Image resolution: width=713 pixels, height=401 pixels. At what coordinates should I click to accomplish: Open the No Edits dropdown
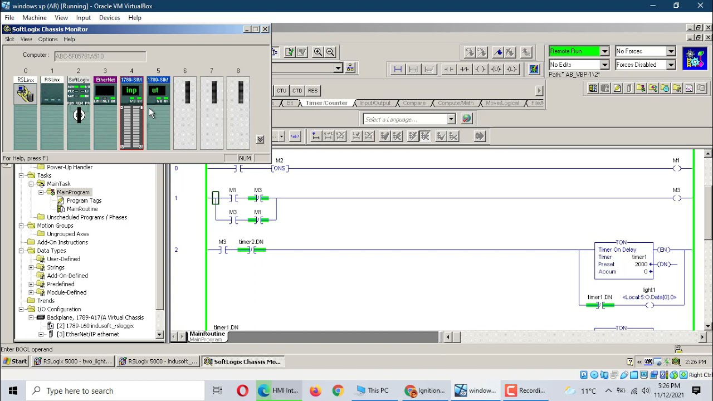pos(604,65)
